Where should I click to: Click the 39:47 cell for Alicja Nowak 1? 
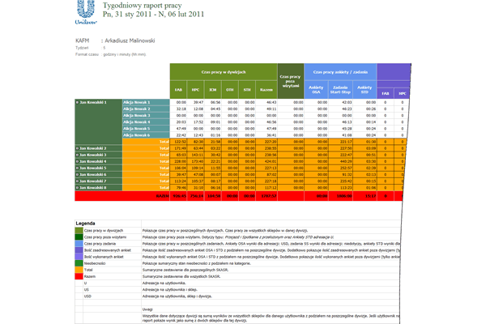(x=195, y=102)
